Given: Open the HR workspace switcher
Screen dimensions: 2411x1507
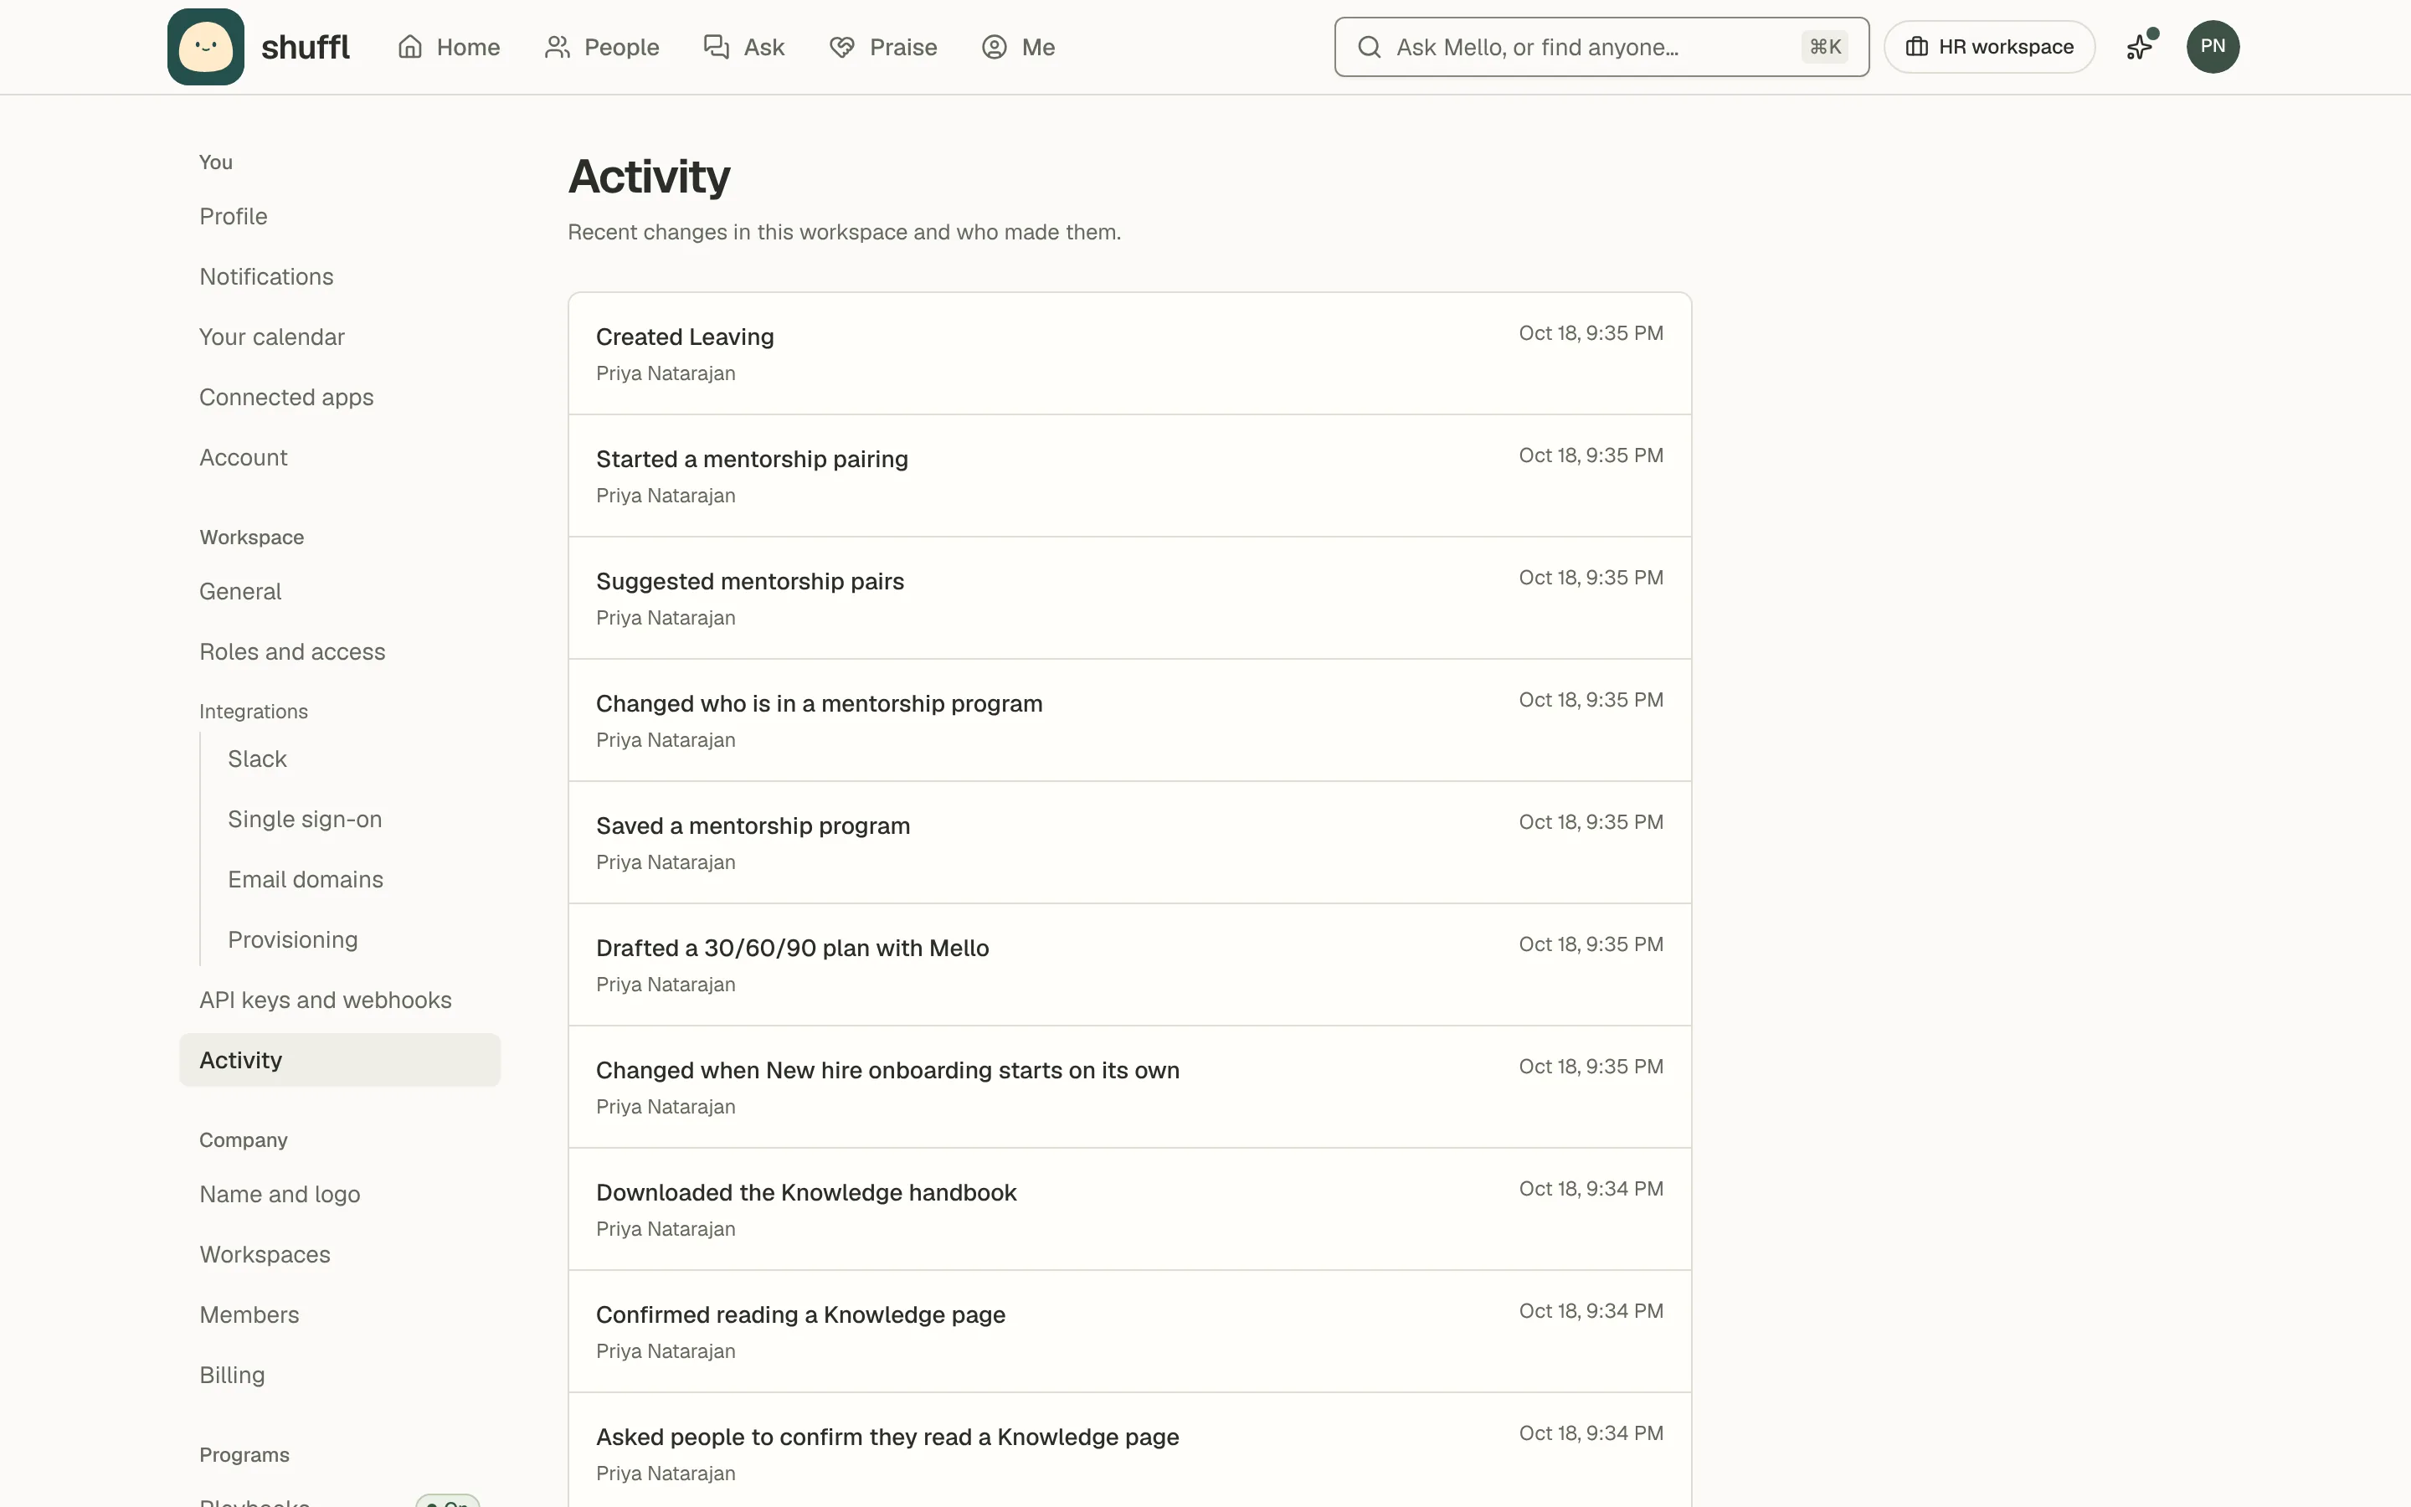Looking at the screenshot, I should point(1990,47).
